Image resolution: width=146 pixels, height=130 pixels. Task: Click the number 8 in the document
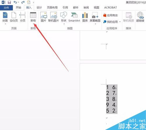tap(114, 99)
